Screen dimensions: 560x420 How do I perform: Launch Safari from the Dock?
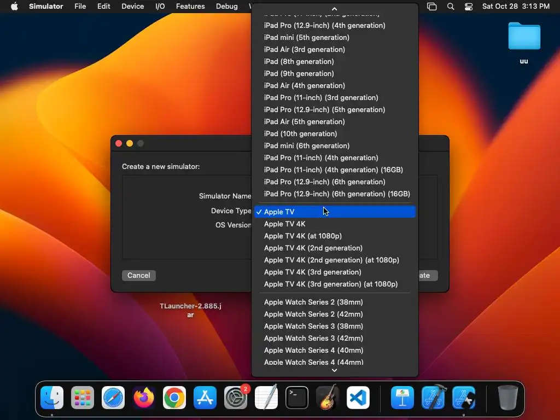[x=113, y=398]
